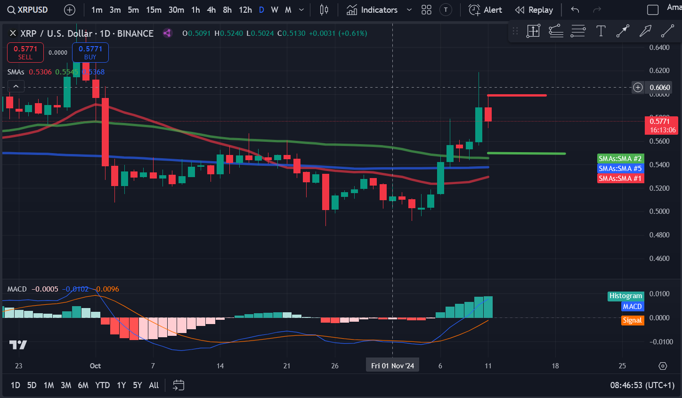Open the timezone menu at 08:46:53 (UTC+1)
The width and height of the screenshot is (682, 398).
642,385
